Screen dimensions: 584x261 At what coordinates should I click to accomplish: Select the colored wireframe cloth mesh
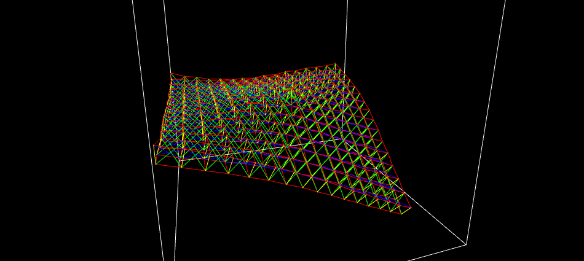point(282,139)
